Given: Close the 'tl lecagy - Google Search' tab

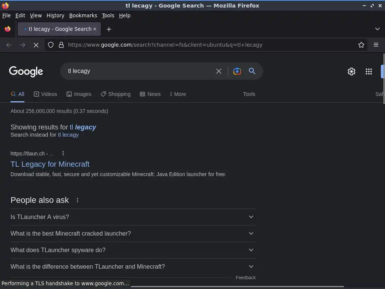Looking at the screenshot, I should point(95,29).
